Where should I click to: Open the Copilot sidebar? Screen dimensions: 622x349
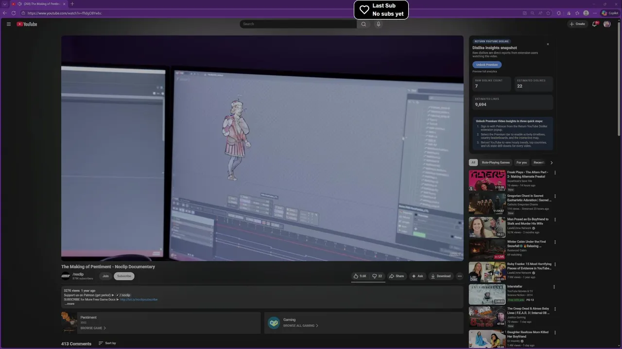point(610,13)
